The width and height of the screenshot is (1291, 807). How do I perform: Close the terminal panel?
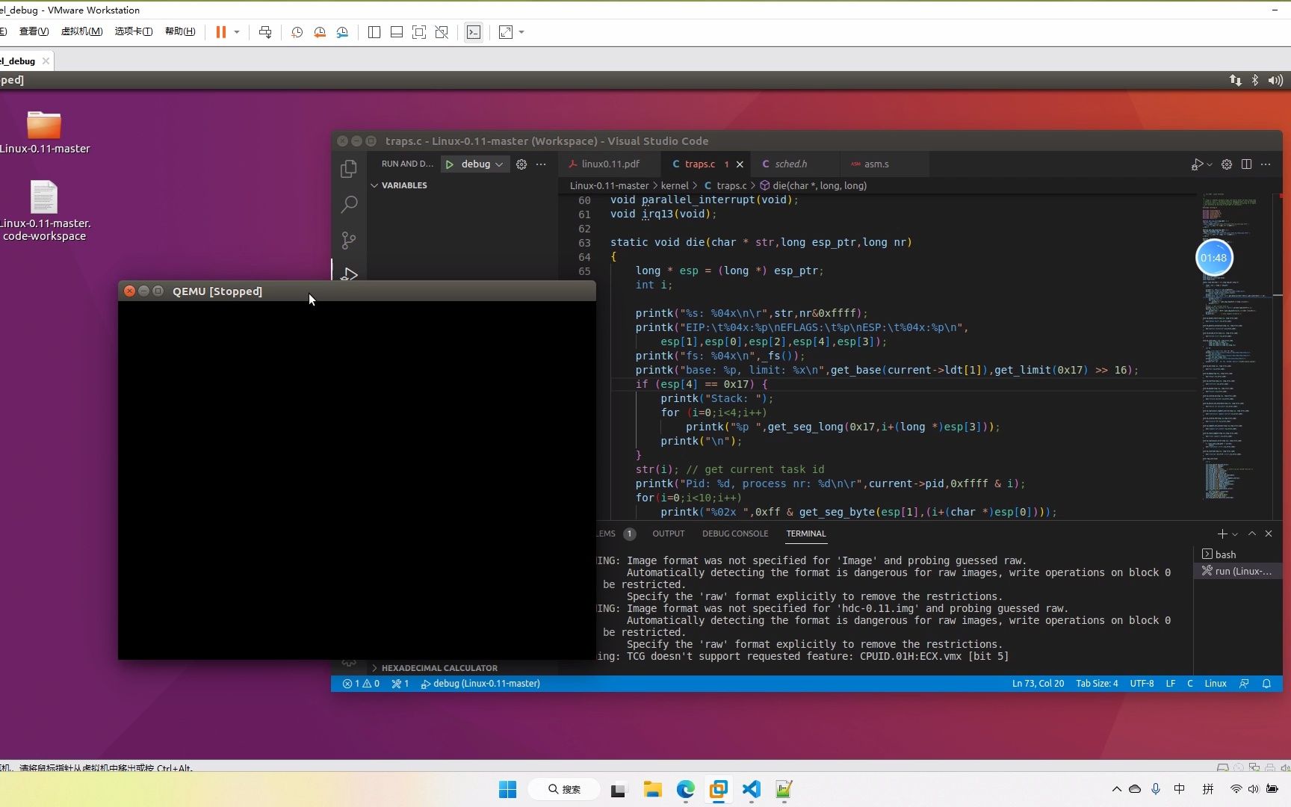(x=1269, y=534)
